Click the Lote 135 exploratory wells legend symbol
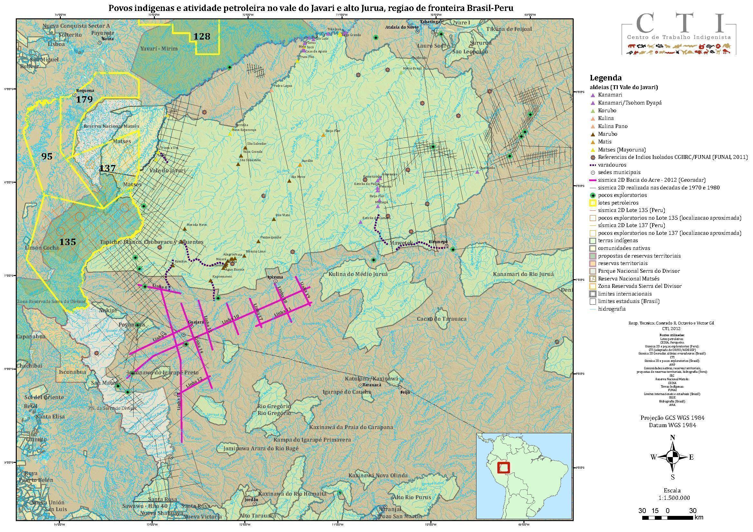This screenshot has height=532, width=753. (592, 218)
